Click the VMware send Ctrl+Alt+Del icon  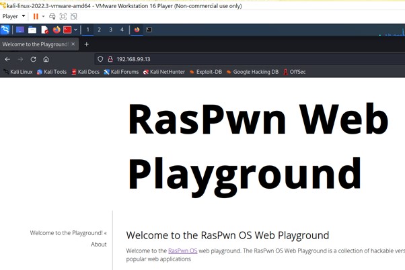(52, 17)
